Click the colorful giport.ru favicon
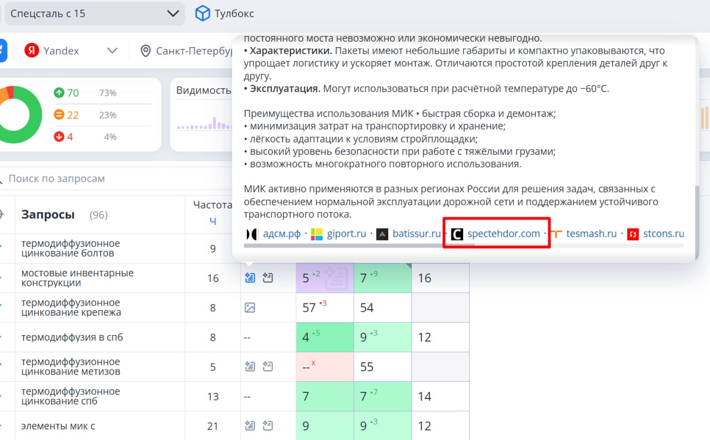This screenshot has height=440, width=710. tap(317, 234)
